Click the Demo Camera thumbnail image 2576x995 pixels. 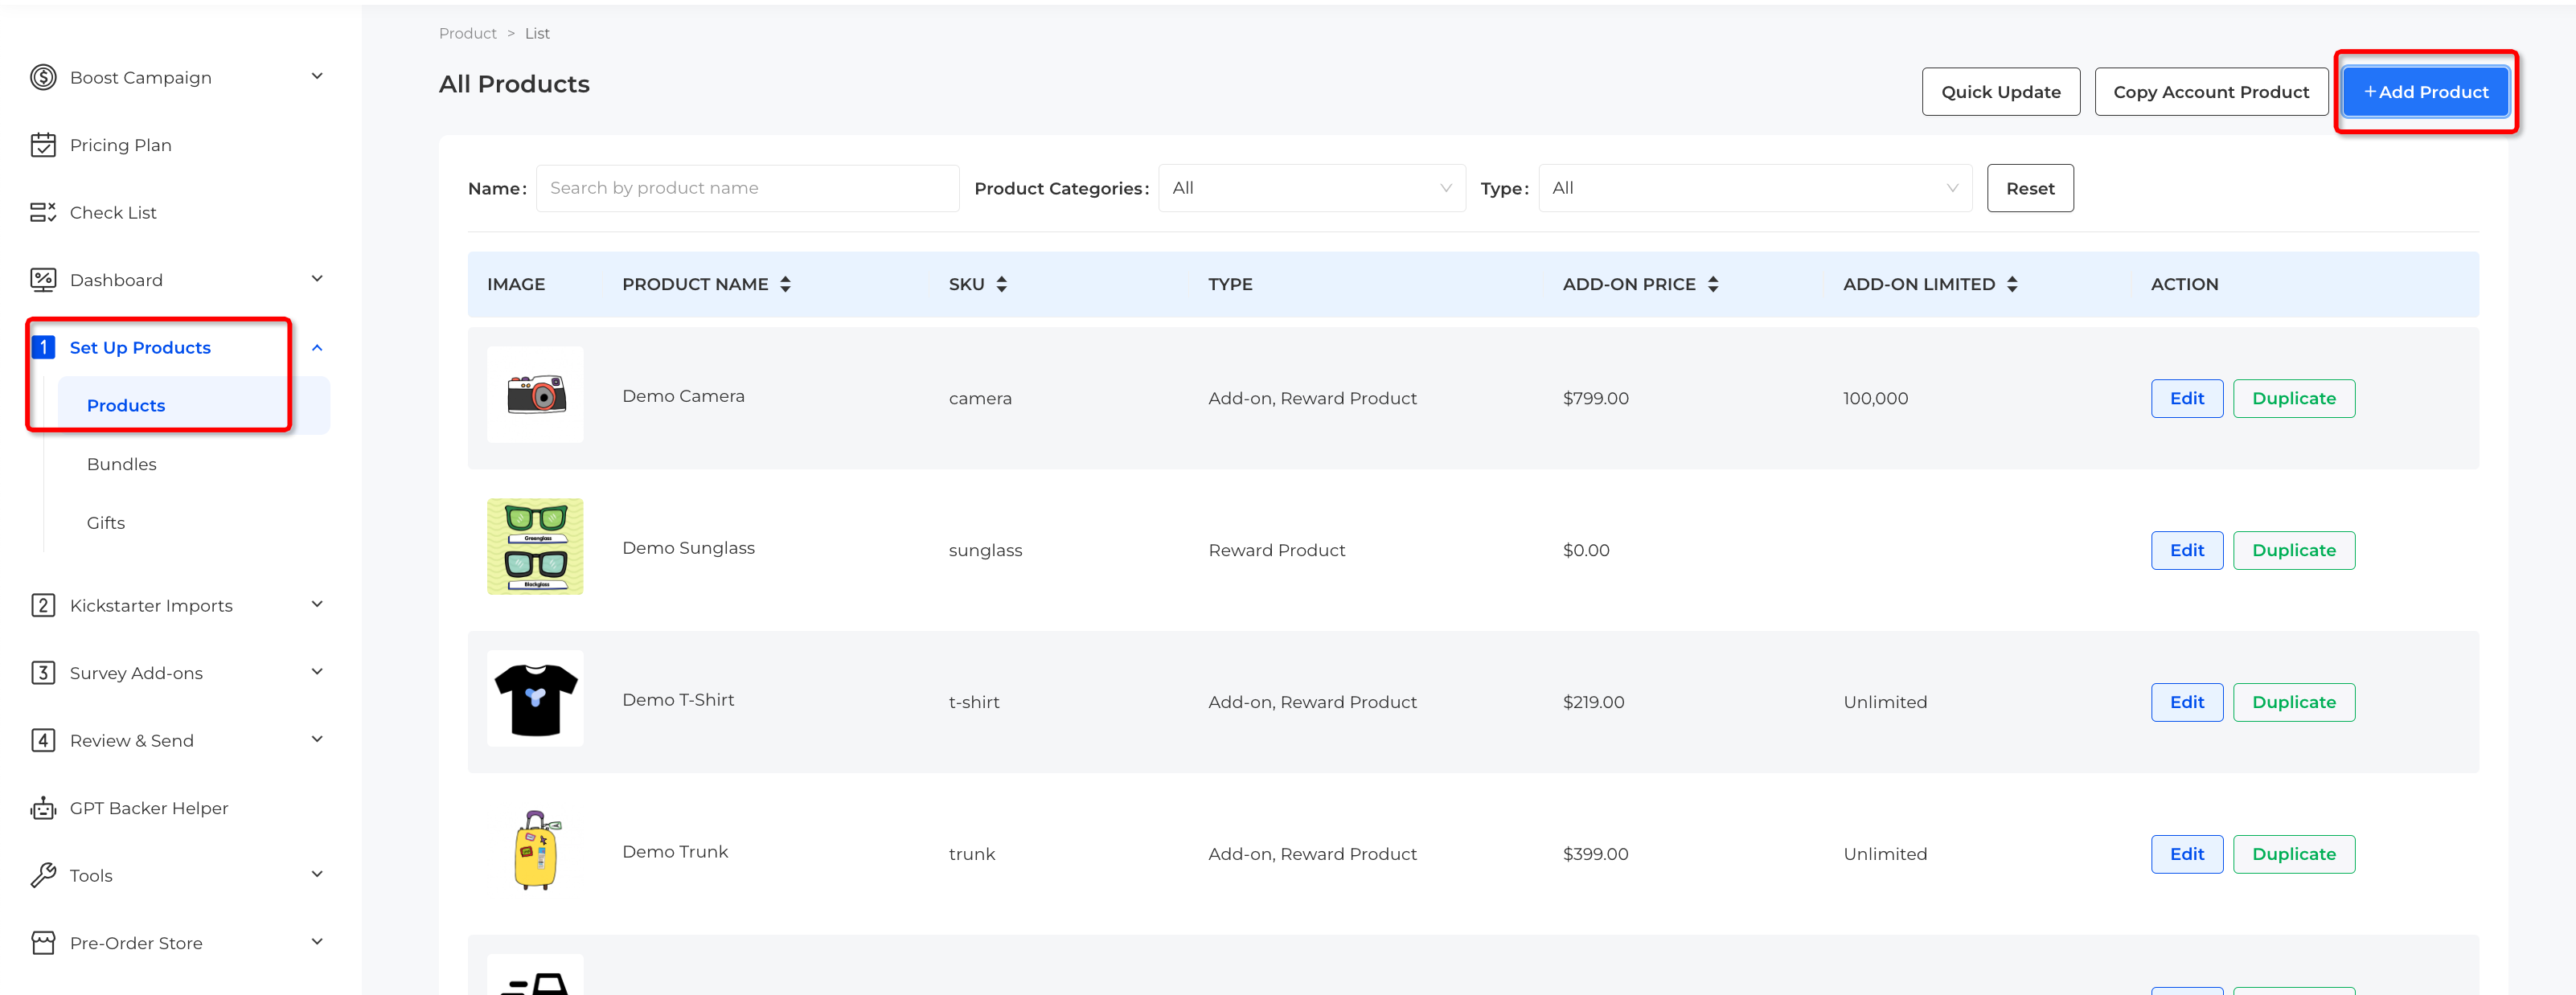(x=535, y=395)
